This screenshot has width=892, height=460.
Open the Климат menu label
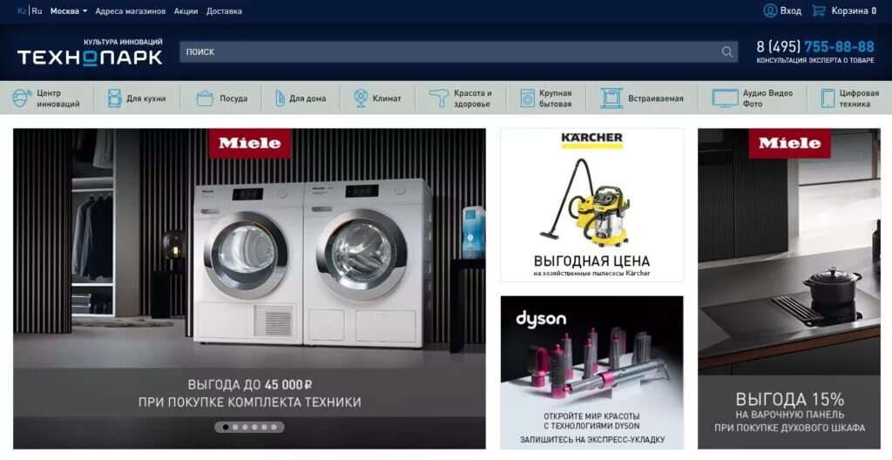point(387,98)
